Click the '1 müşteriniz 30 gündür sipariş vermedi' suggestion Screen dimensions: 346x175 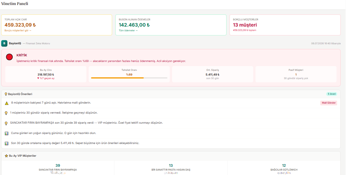(x=54, y=113)
